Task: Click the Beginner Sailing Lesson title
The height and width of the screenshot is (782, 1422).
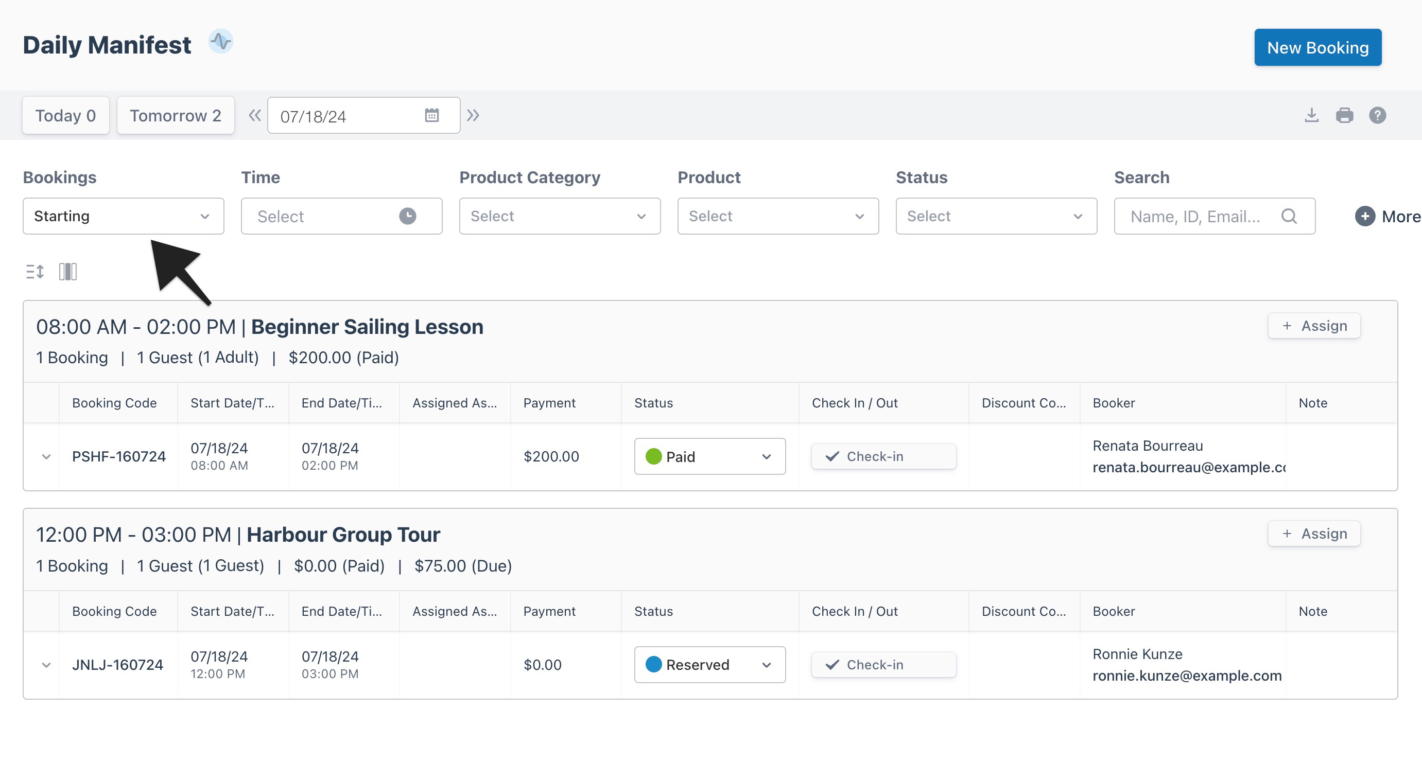Action: click(367, 327)
